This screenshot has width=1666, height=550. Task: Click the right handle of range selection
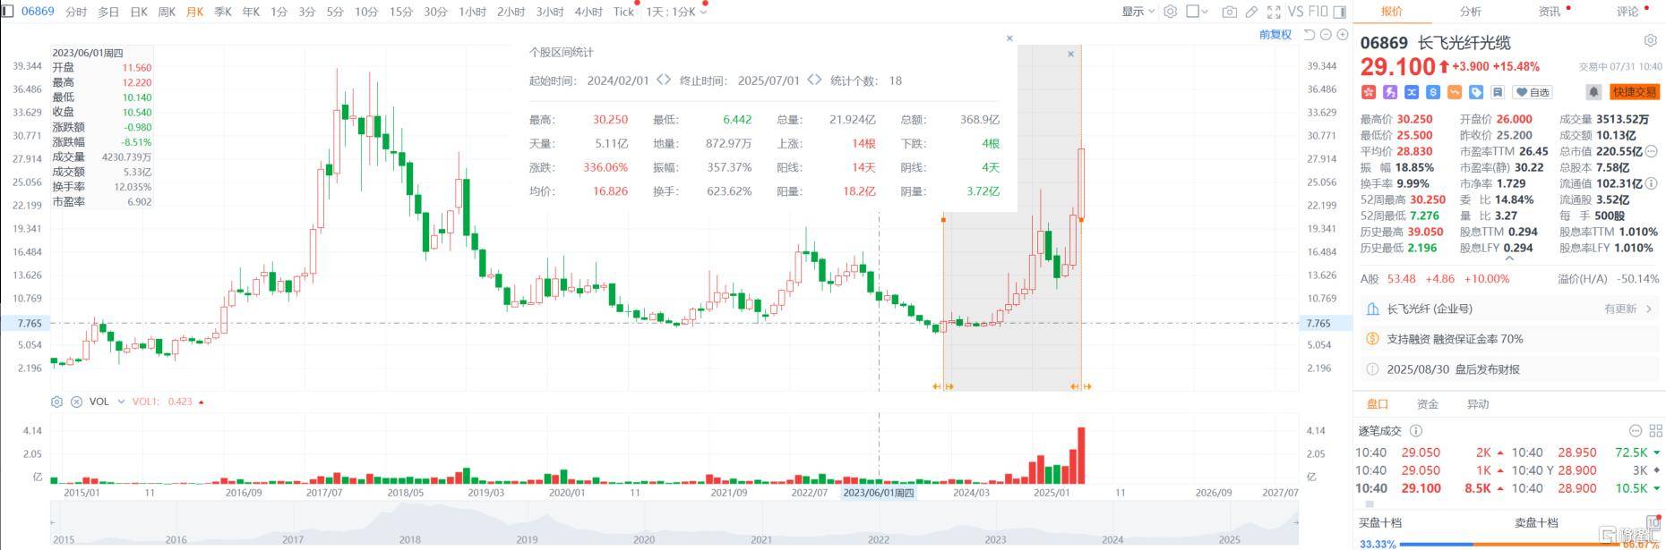point(1081,386)
